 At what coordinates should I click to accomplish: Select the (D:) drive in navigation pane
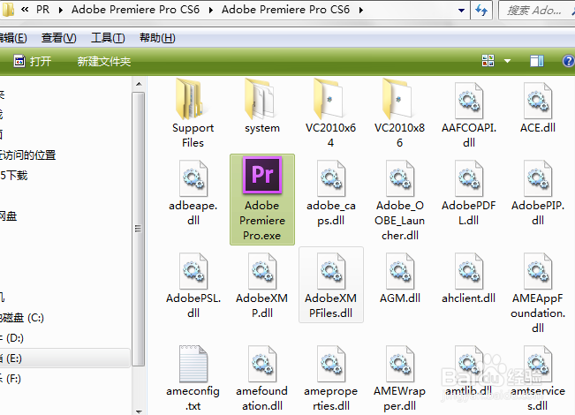pyautogui.click(x=12, y=337)
